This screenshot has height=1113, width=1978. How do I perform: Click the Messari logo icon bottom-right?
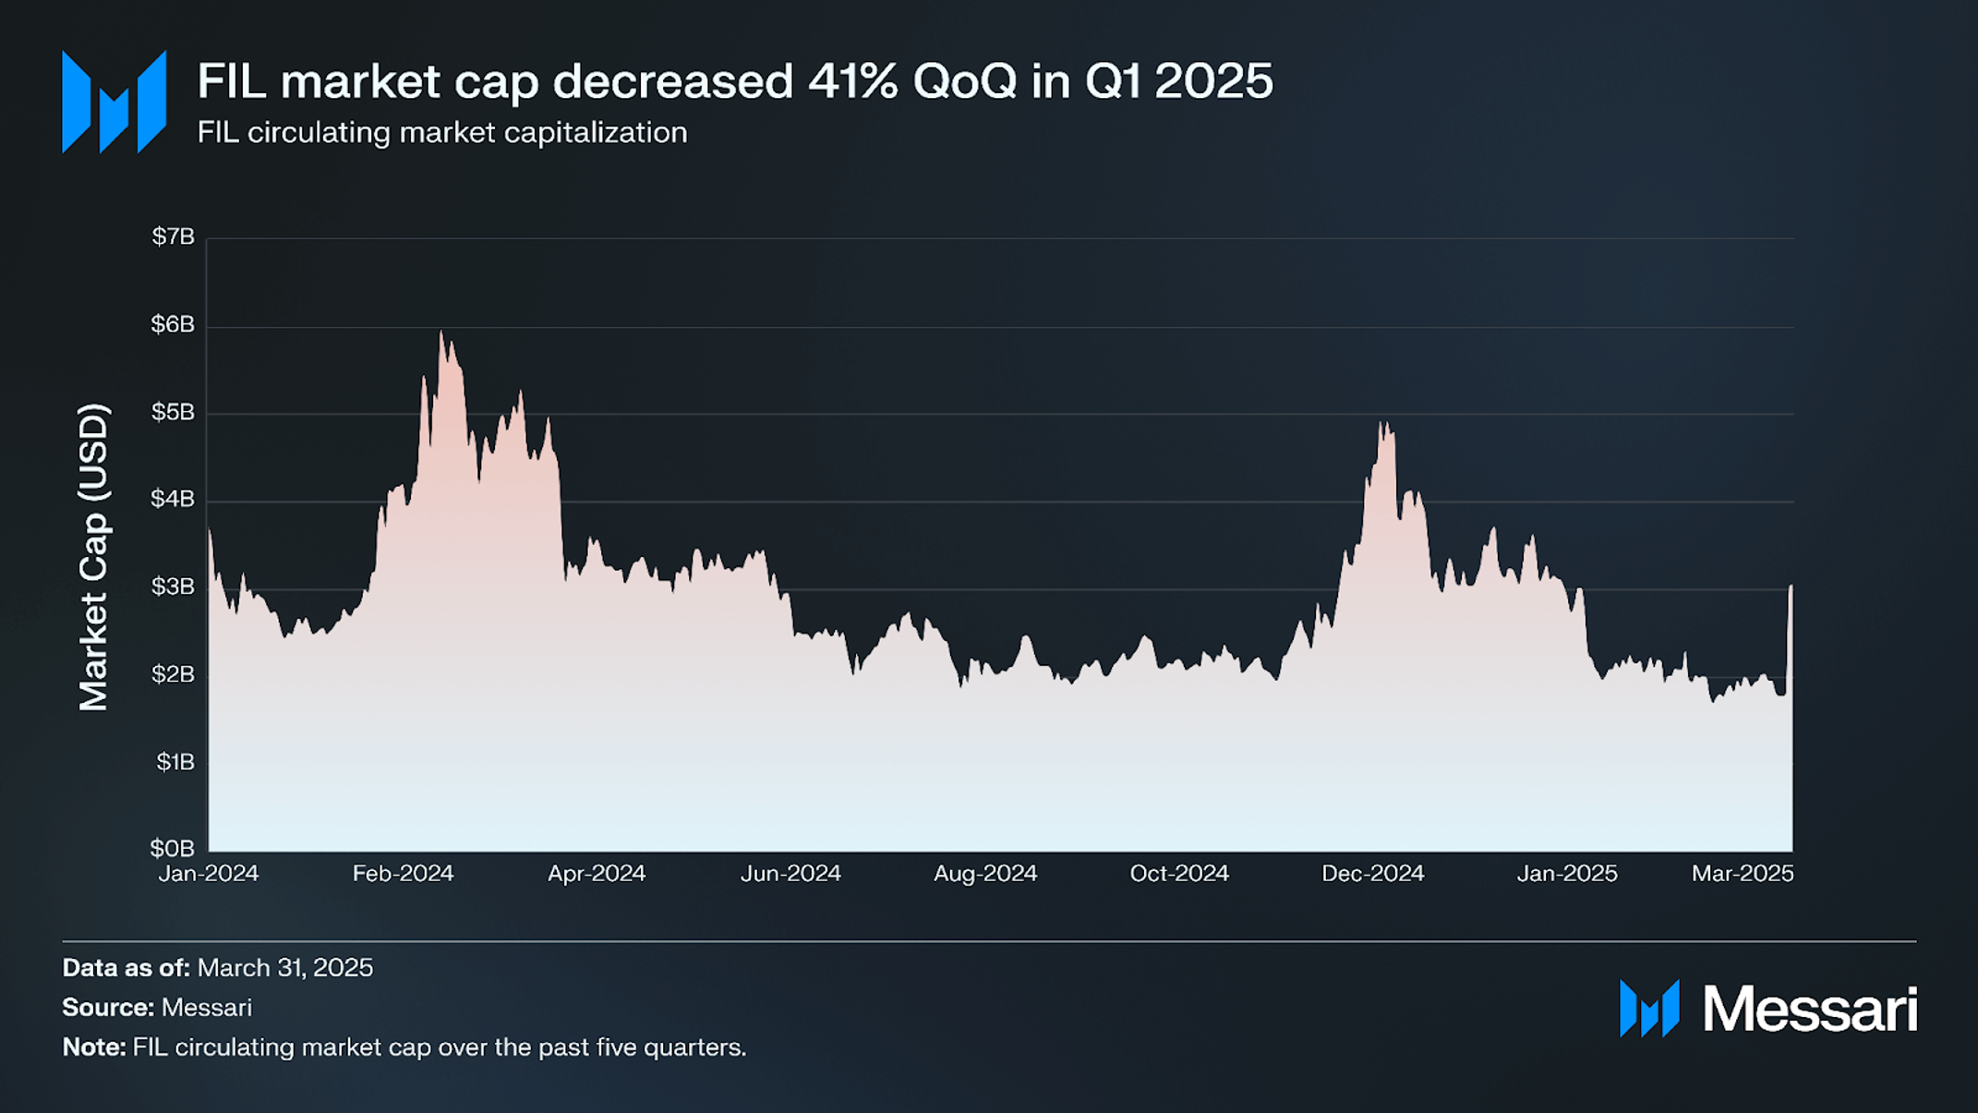coord(1649,1009)
